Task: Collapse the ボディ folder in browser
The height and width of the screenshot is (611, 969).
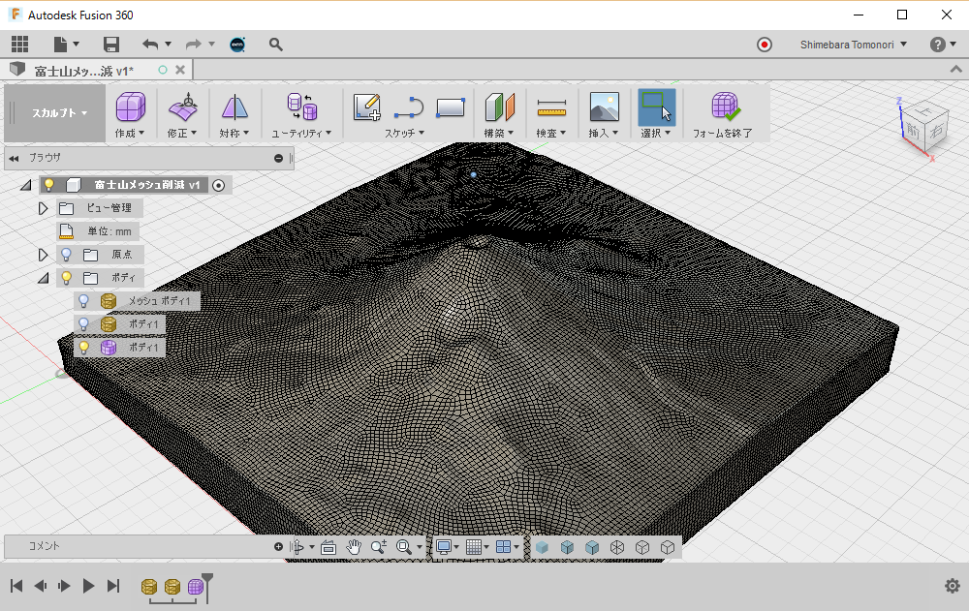Action: coord(43,278)
